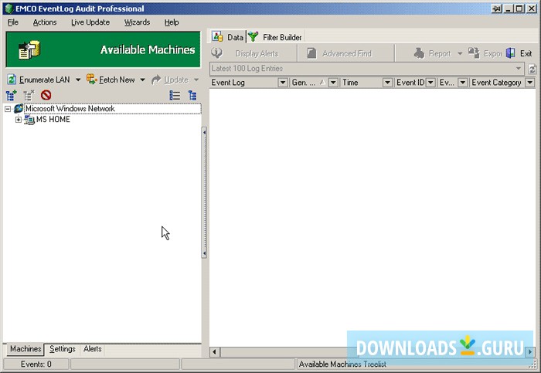The width and height of the screenshot is (541, 373).
Task: Switch to the Machines tab
Action: [x=25, y=349]
